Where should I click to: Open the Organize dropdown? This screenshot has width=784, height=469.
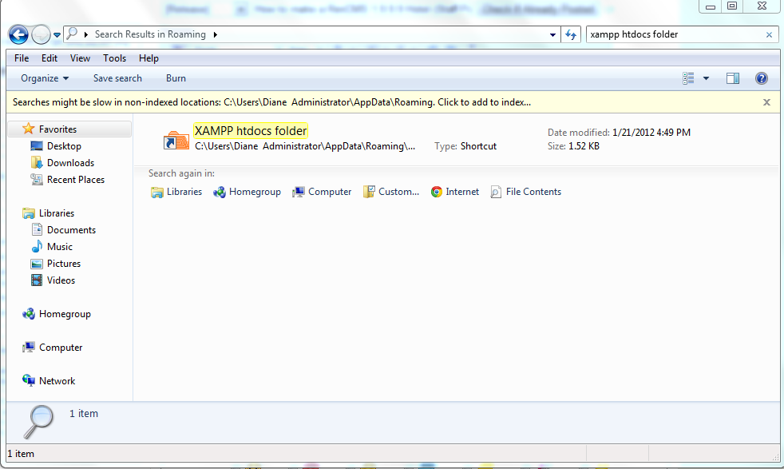pos(45,78)
